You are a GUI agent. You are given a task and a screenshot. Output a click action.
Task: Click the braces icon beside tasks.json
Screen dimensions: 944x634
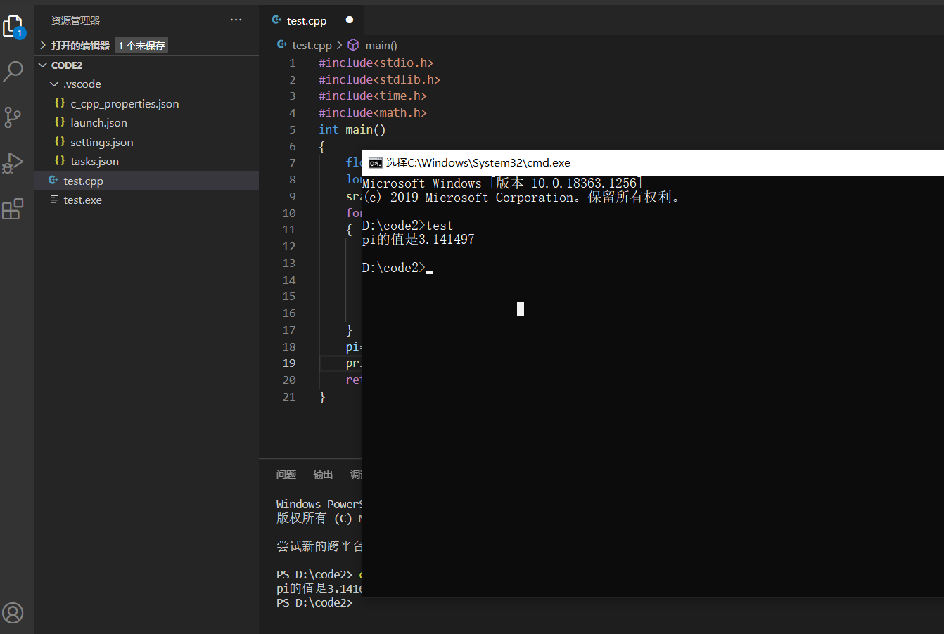click(60, 160)
